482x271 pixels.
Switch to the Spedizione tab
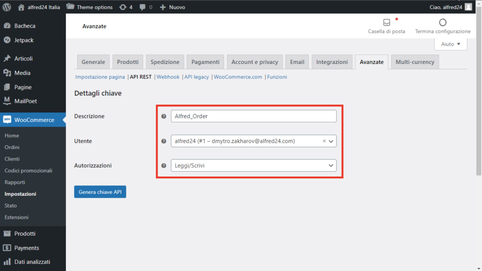[165, 62]
